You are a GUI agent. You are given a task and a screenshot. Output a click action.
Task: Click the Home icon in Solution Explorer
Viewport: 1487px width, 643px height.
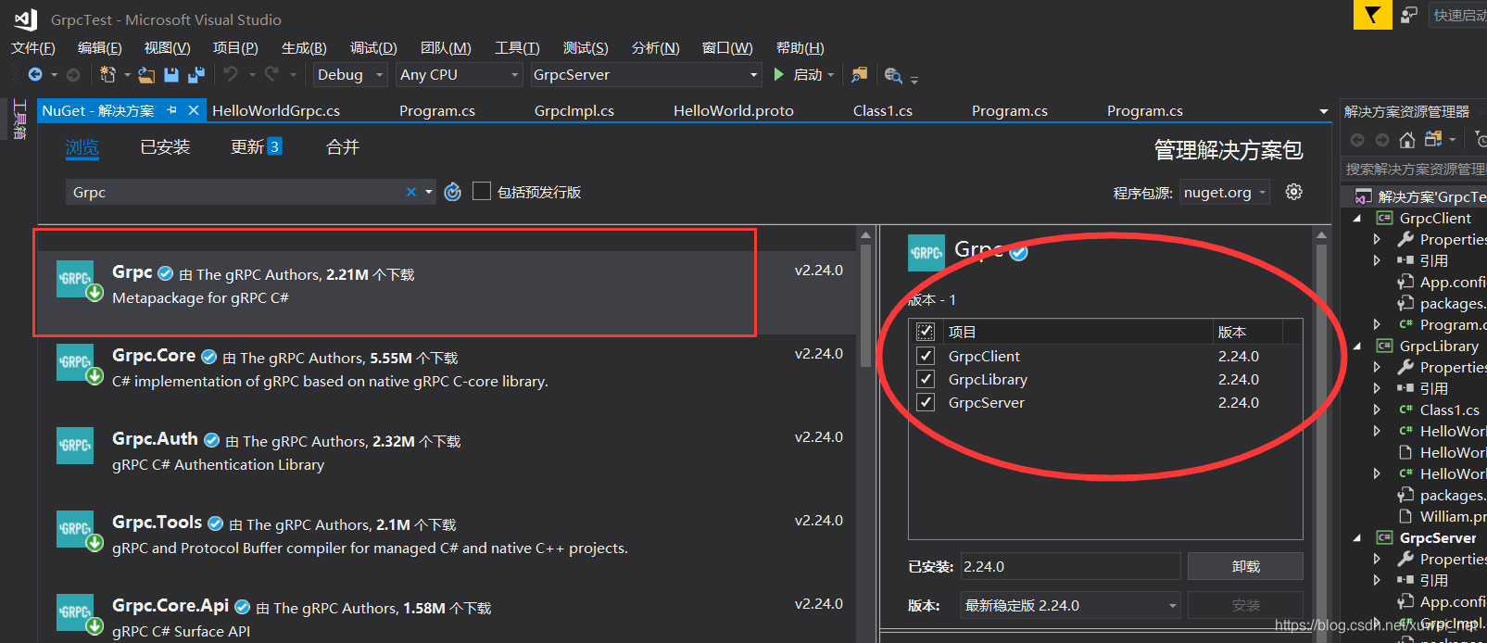pyautogui.click(x=1407, y=140)
